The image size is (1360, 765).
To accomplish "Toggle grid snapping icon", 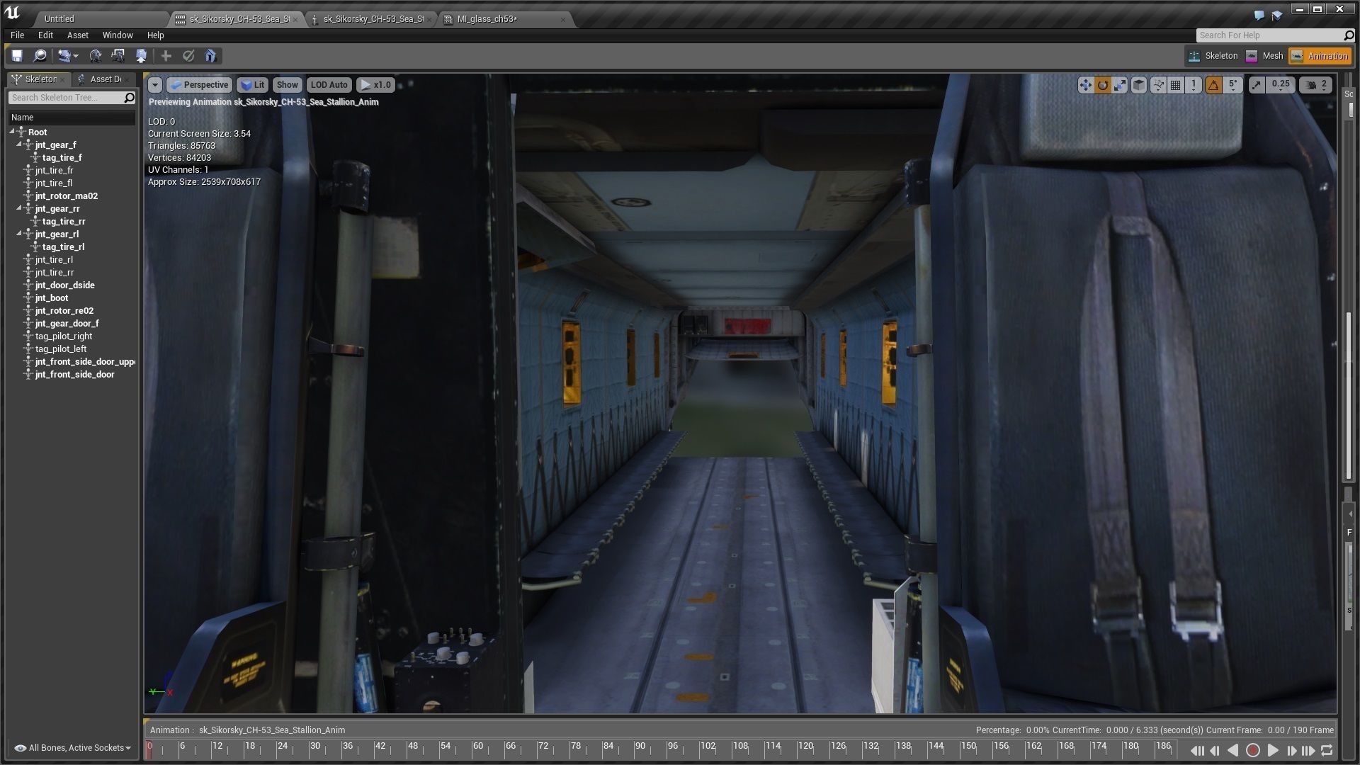I will (1176, 85).
